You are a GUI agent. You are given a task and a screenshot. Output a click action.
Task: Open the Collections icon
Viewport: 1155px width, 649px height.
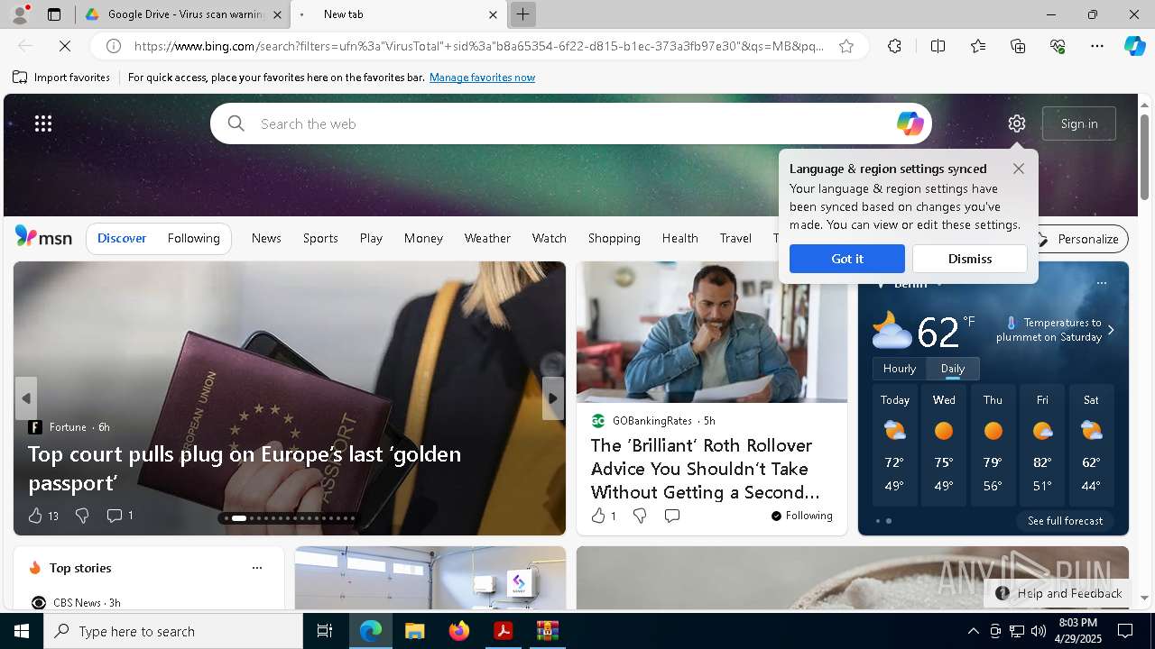tap(1018, 46)
